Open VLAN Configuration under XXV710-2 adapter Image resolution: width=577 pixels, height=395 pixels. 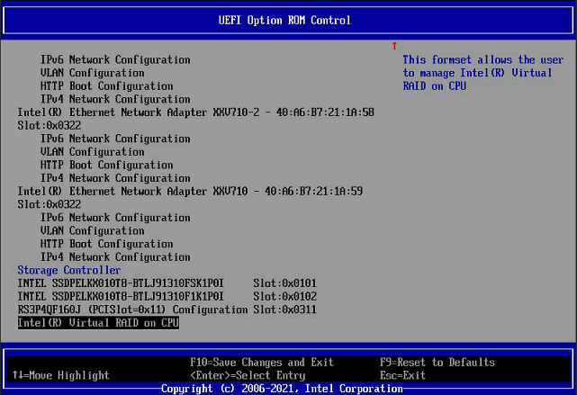pyautogui.click(x=93, y=152)
